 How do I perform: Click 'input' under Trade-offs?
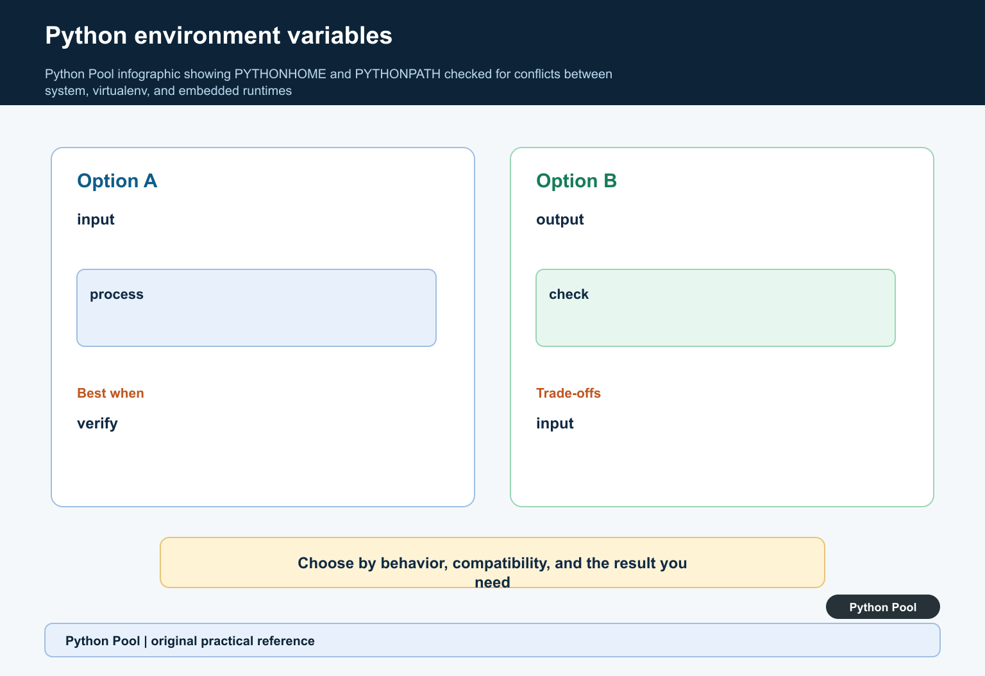[555, 423]
